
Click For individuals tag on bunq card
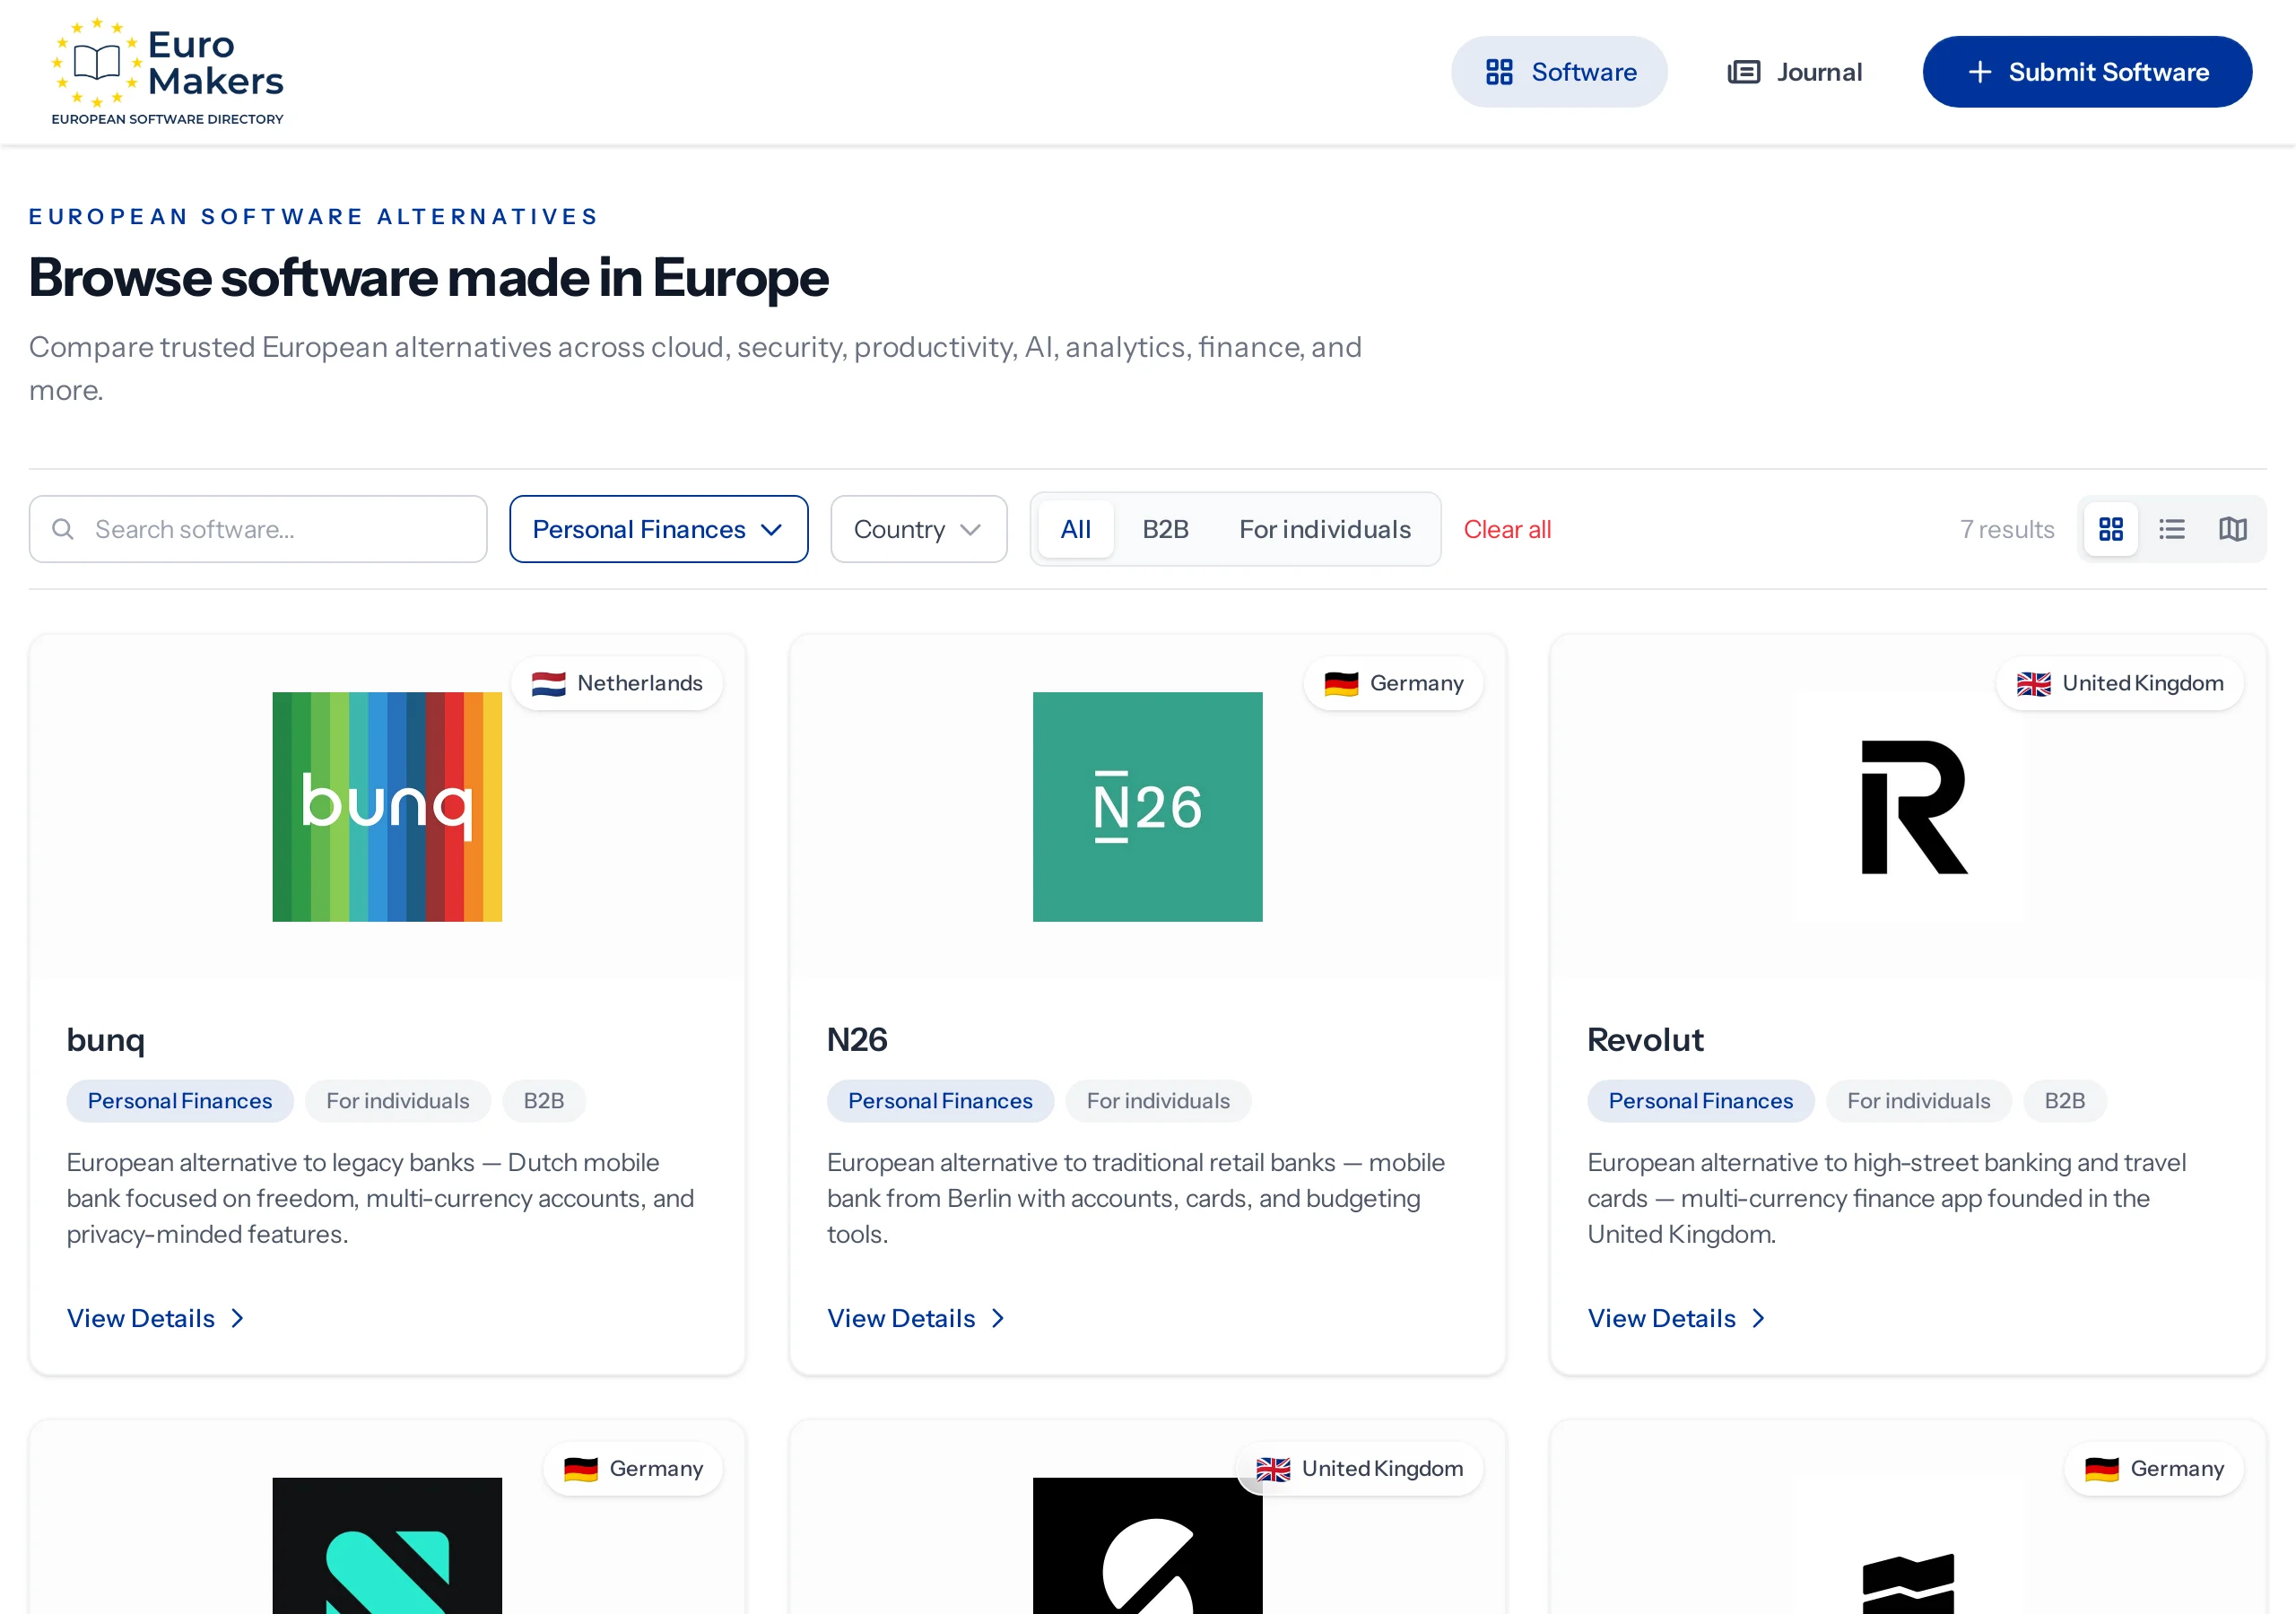398,1101
